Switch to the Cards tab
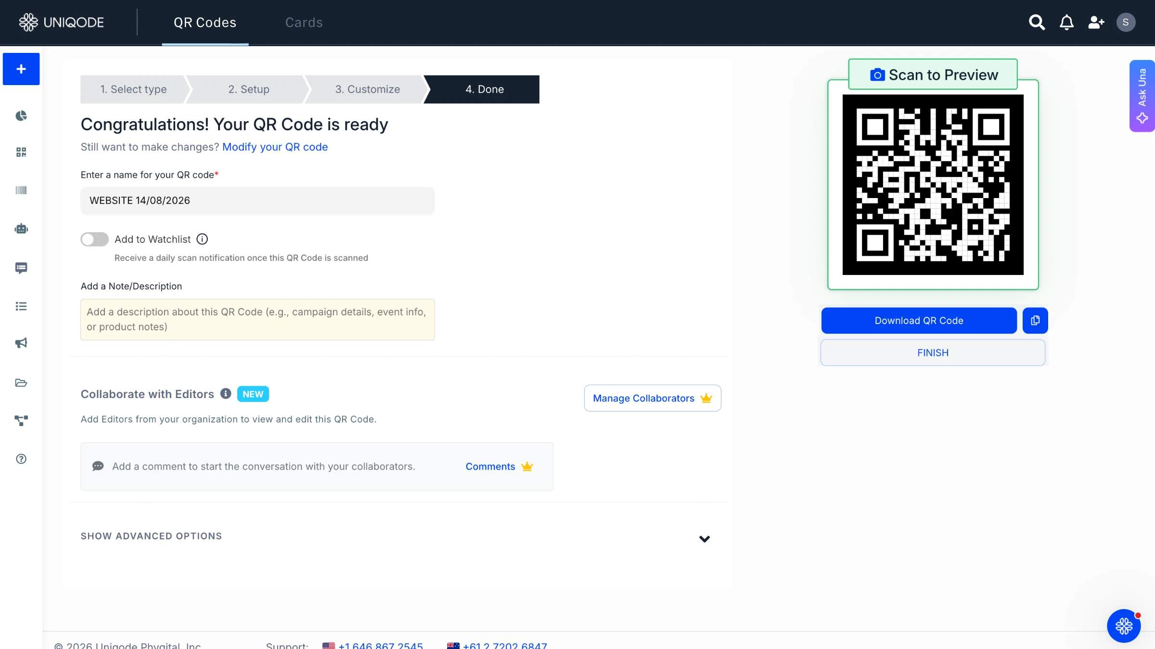1155x649 pixels. [304, 23]
